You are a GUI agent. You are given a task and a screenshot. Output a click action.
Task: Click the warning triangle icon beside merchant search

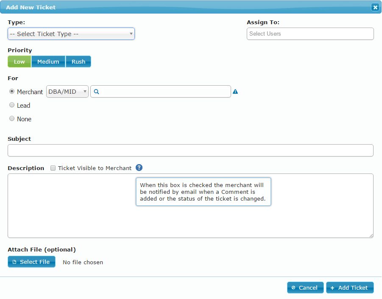(x=235, y=92)
